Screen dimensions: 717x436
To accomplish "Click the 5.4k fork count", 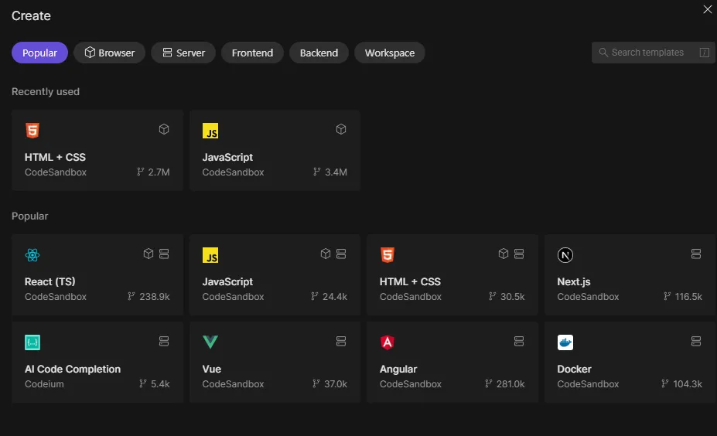I will click(161, 384).
